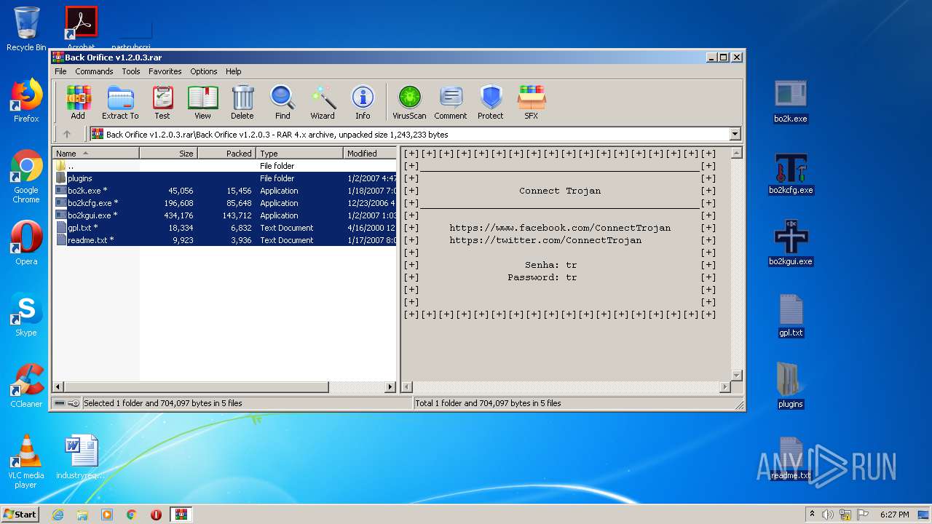Viewport: 932px width, 524px height.
Task: Sort the list by Name column
Action: (95, 153)
